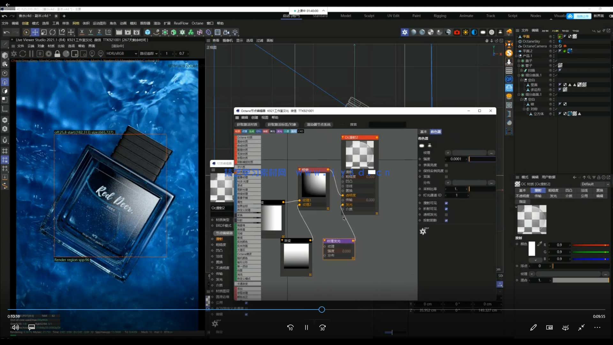Enable 透明发光 checkbox
Image resolution: width=613 pixels, height=345 pixels.
click(x=446, y=215)
